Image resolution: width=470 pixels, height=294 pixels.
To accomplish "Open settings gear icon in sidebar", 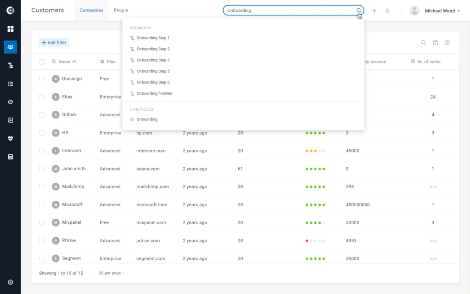I will click(11, 283).
